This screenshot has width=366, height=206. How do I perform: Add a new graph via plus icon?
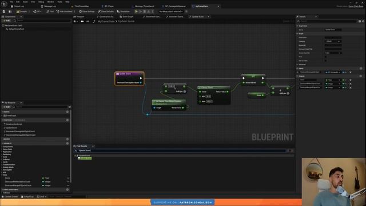(67, 112)
